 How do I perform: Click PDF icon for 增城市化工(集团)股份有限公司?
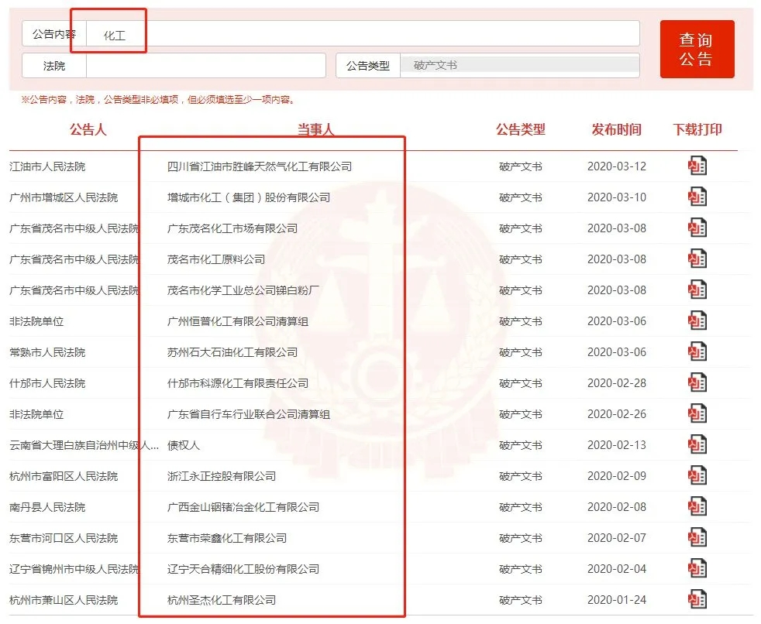click(697, 197)
